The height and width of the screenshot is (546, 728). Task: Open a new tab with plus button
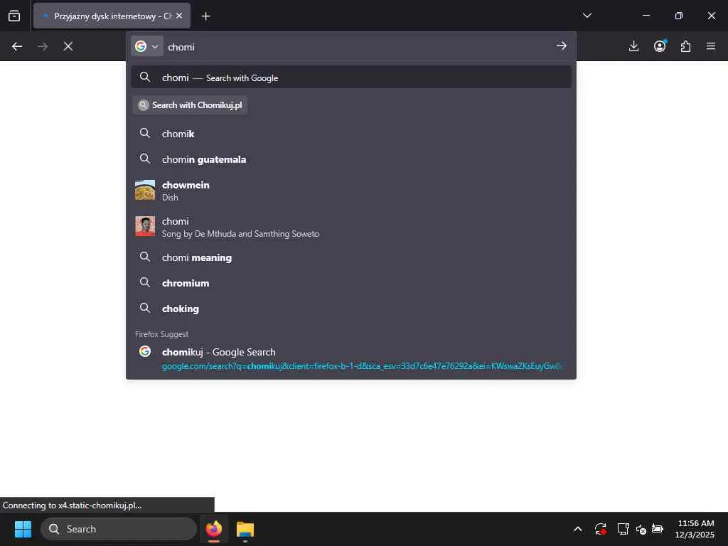click(x=205, y=16)
